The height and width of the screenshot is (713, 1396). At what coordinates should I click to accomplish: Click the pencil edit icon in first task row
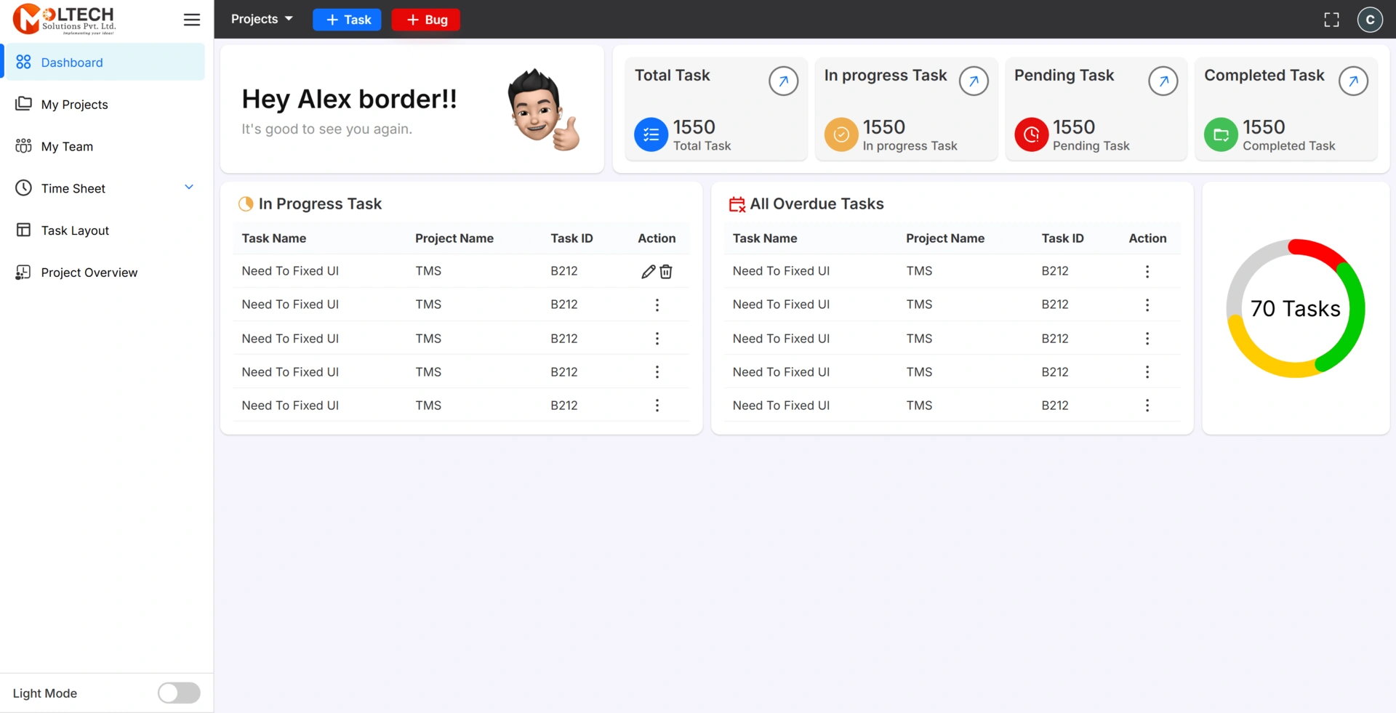point(648,272)
